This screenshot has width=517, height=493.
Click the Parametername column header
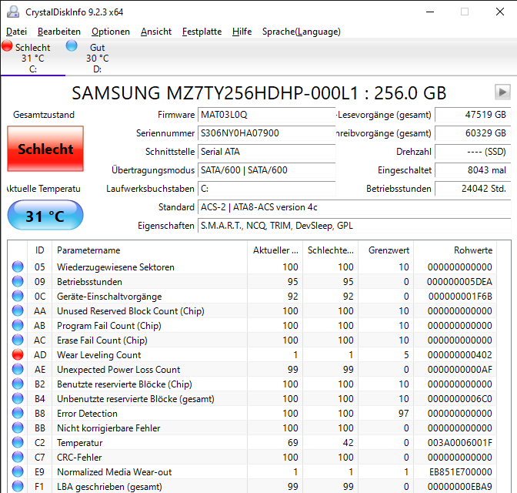[x=149, y=250]
